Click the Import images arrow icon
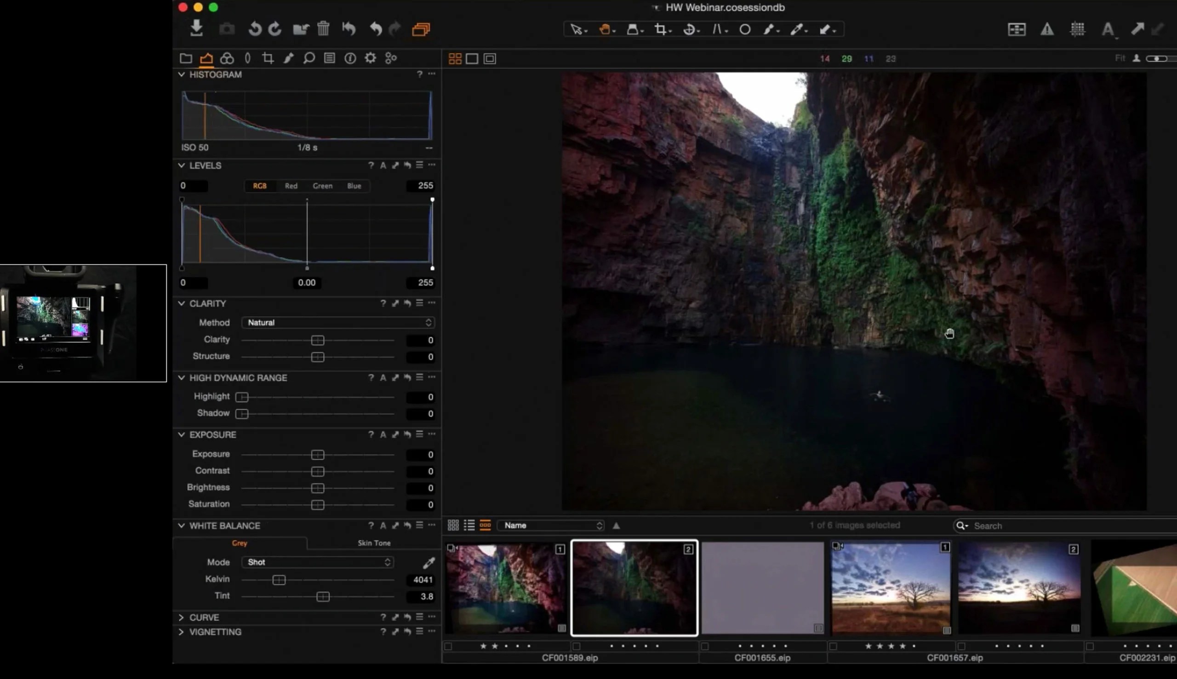This screenshot has height=679, width=1177. click(x=196, y=28)
